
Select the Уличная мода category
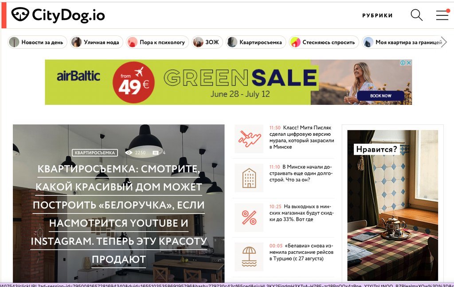(96, 42)
